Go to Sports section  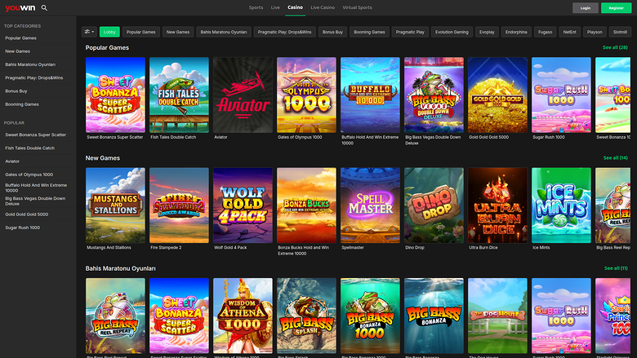pos(256,7)
